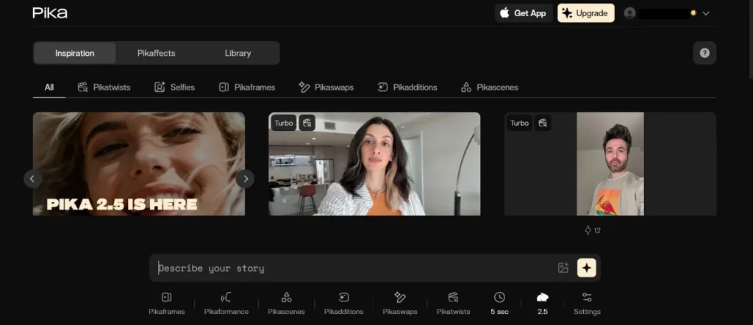Open the Pikatwists tool in bottom toolbar
The height and width of the screenshot is (325, 753).
click(453, 304)
